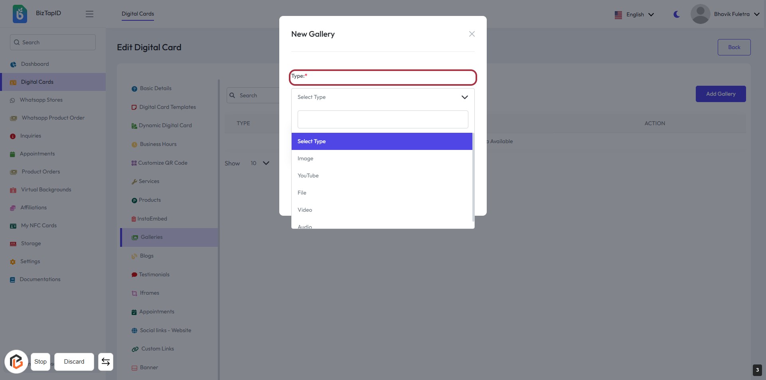Open the English language dropdown
Viewport: 766px width, 380px height.
634,15
